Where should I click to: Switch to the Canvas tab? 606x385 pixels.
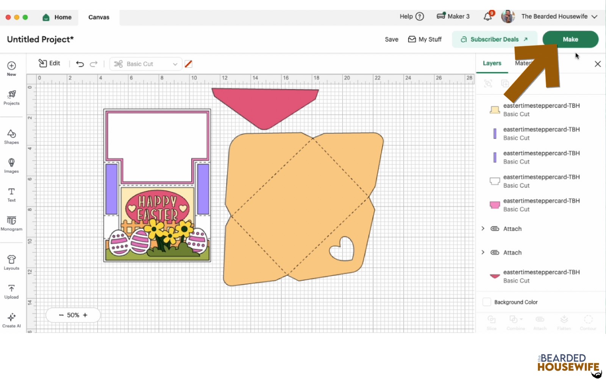pyautogui.click(x=99, y=17)
